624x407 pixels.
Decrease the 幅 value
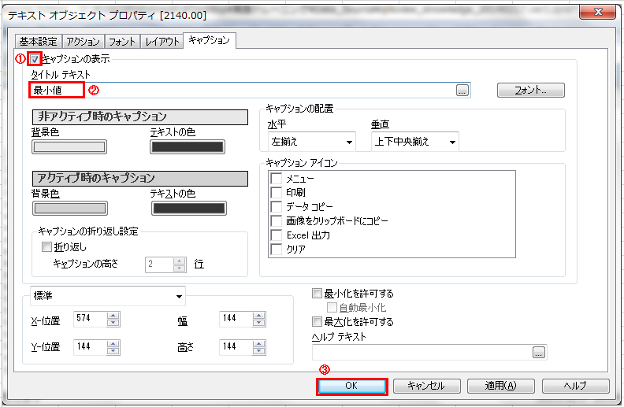point(259,323)
